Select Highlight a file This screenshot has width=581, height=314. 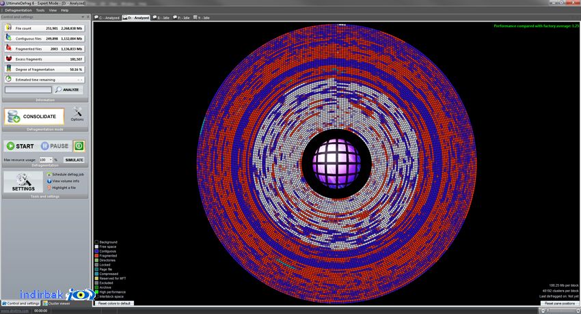click(62, 188)
